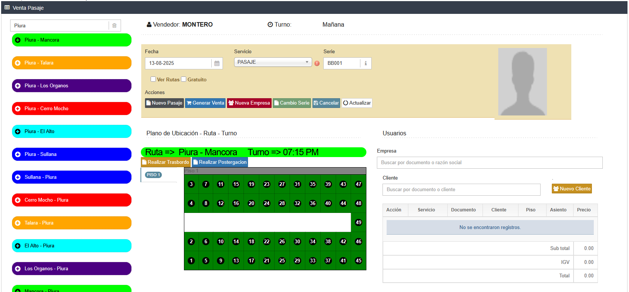Select seat 1 on the bus plan
629x292 pixels.
tap(191, 261)
